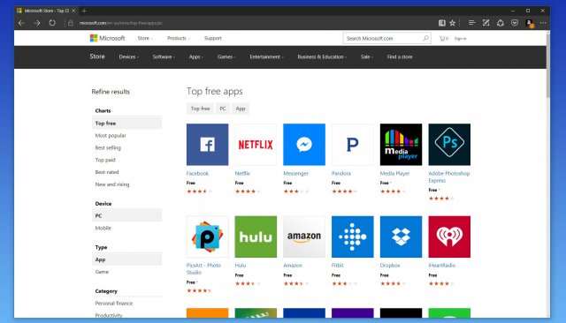Click the Sign in link
The height and width of the screenshot is (323, 566).
click(460, 39)
